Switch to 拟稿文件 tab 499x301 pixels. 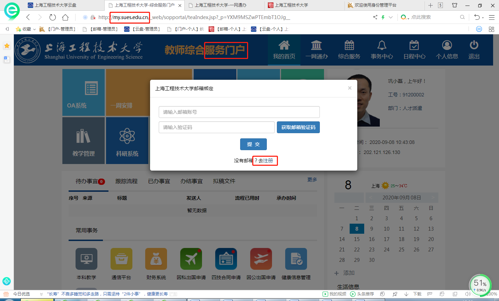tap(224, 181)
